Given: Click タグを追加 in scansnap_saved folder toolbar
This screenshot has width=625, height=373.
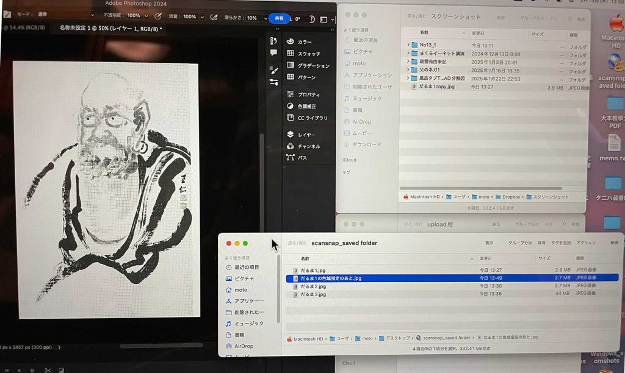Looking at the screenshot, I should tap(561, 243).
